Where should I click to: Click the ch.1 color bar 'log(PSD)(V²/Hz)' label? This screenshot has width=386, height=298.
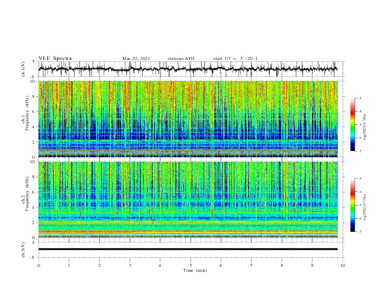point(365,127)
